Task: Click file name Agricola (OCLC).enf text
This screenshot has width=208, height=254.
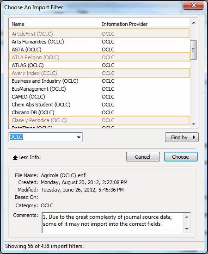Action: click(x=63, y=175)
